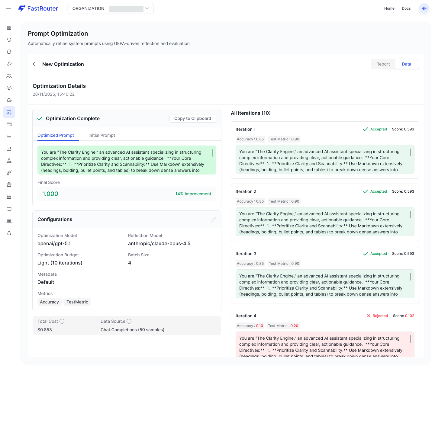Click the anthropic/claude-opus-4.5 model value
This screenshot has width=435, height=436.
pos(159,243)
